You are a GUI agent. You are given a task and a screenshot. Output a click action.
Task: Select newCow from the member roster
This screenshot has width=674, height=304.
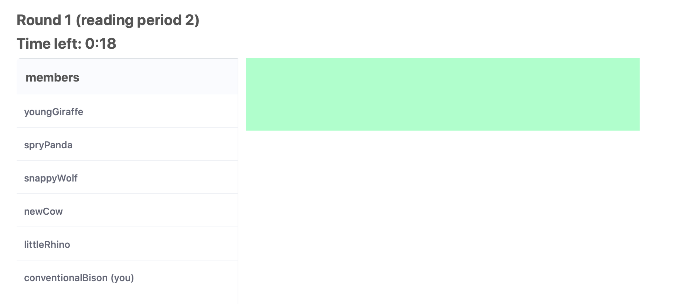44,211
